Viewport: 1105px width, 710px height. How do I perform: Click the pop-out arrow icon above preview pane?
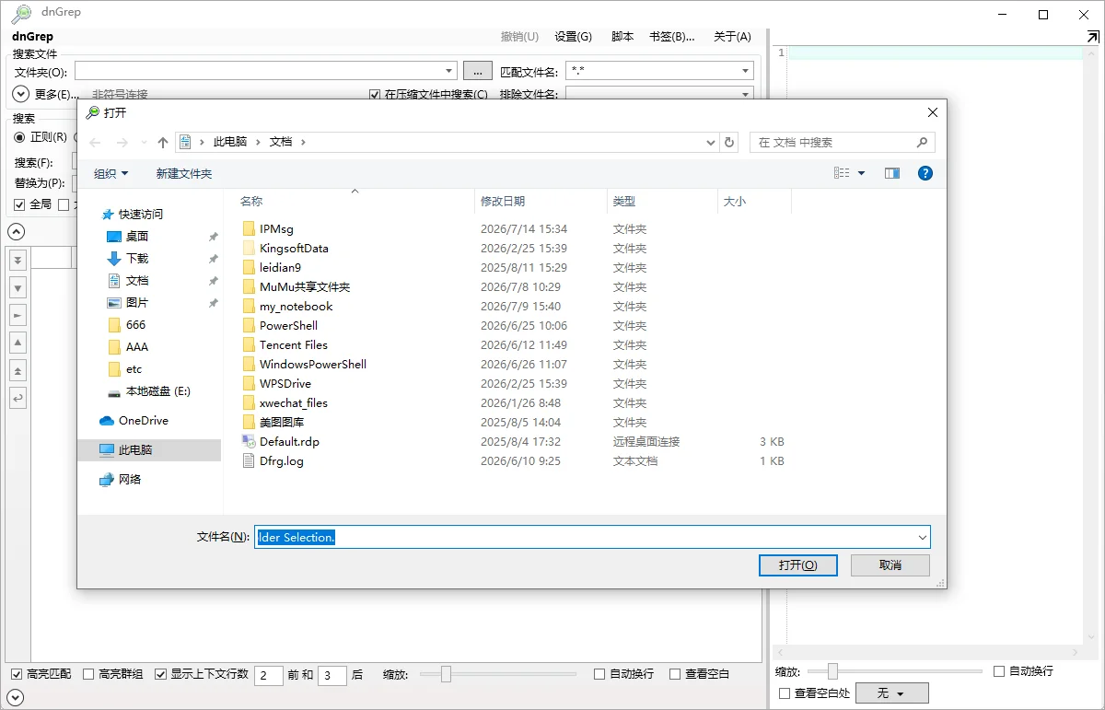coord(1092,36)
